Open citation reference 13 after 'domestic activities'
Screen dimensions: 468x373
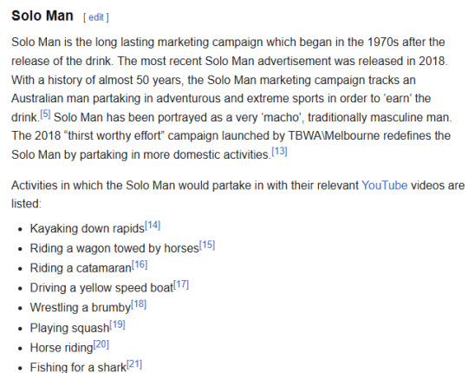(x=279, y=152)
